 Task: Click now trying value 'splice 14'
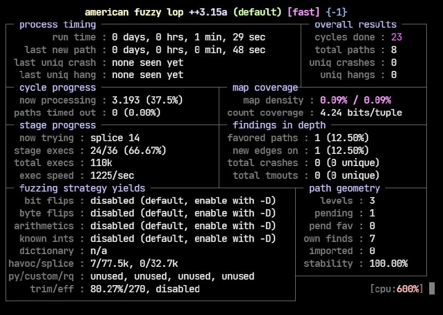[115, 138]
